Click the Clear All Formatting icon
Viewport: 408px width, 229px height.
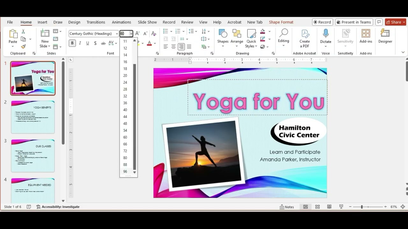[x=154, y=33]
